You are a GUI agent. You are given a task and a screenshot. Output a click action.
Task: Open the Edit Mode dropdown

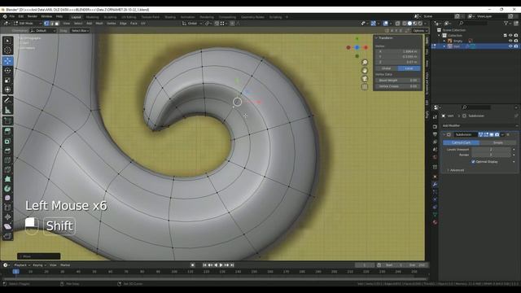[x=27, y=24]
